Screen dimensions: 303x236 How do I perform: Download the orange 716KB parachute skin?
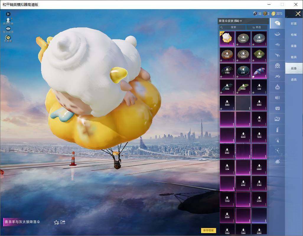227,55
